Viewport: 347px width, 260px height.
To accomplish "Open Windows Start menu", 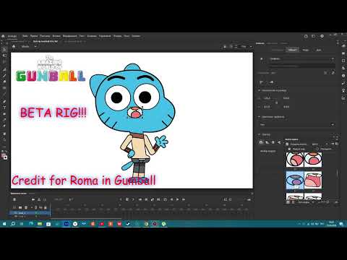I will [4, 224].
